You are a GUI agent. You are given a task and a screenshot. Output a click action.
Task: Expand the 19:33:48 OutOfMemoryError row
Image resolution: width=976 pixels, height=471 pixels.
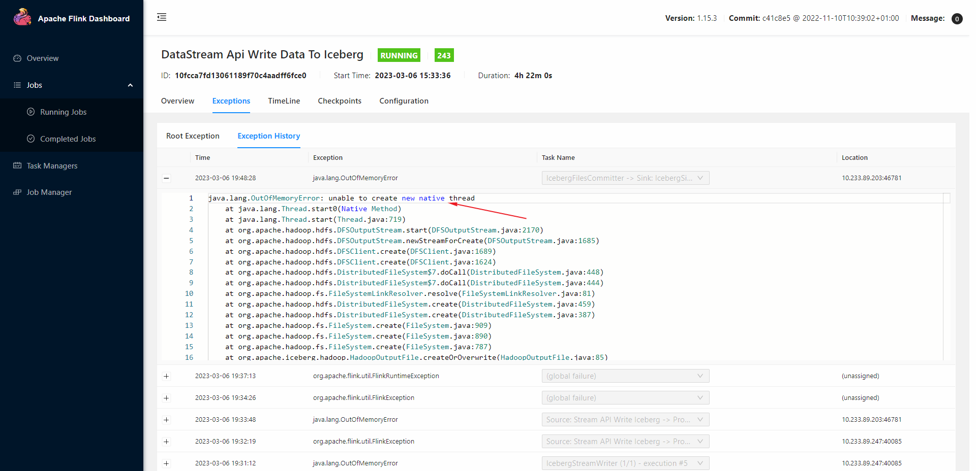166,420
